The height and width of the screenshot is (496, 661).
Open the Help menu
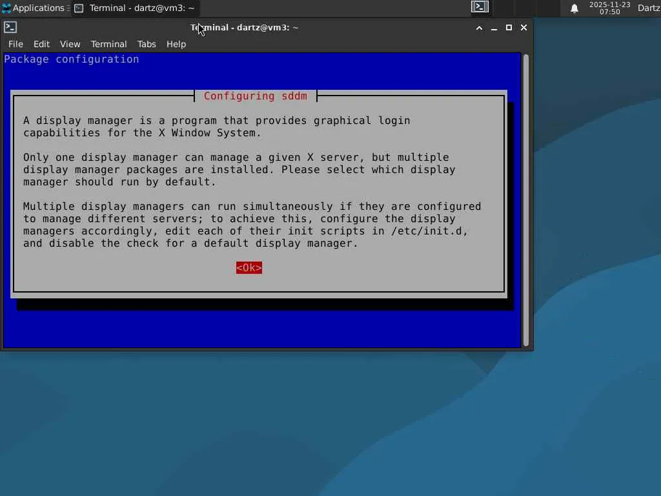(176, 44)
